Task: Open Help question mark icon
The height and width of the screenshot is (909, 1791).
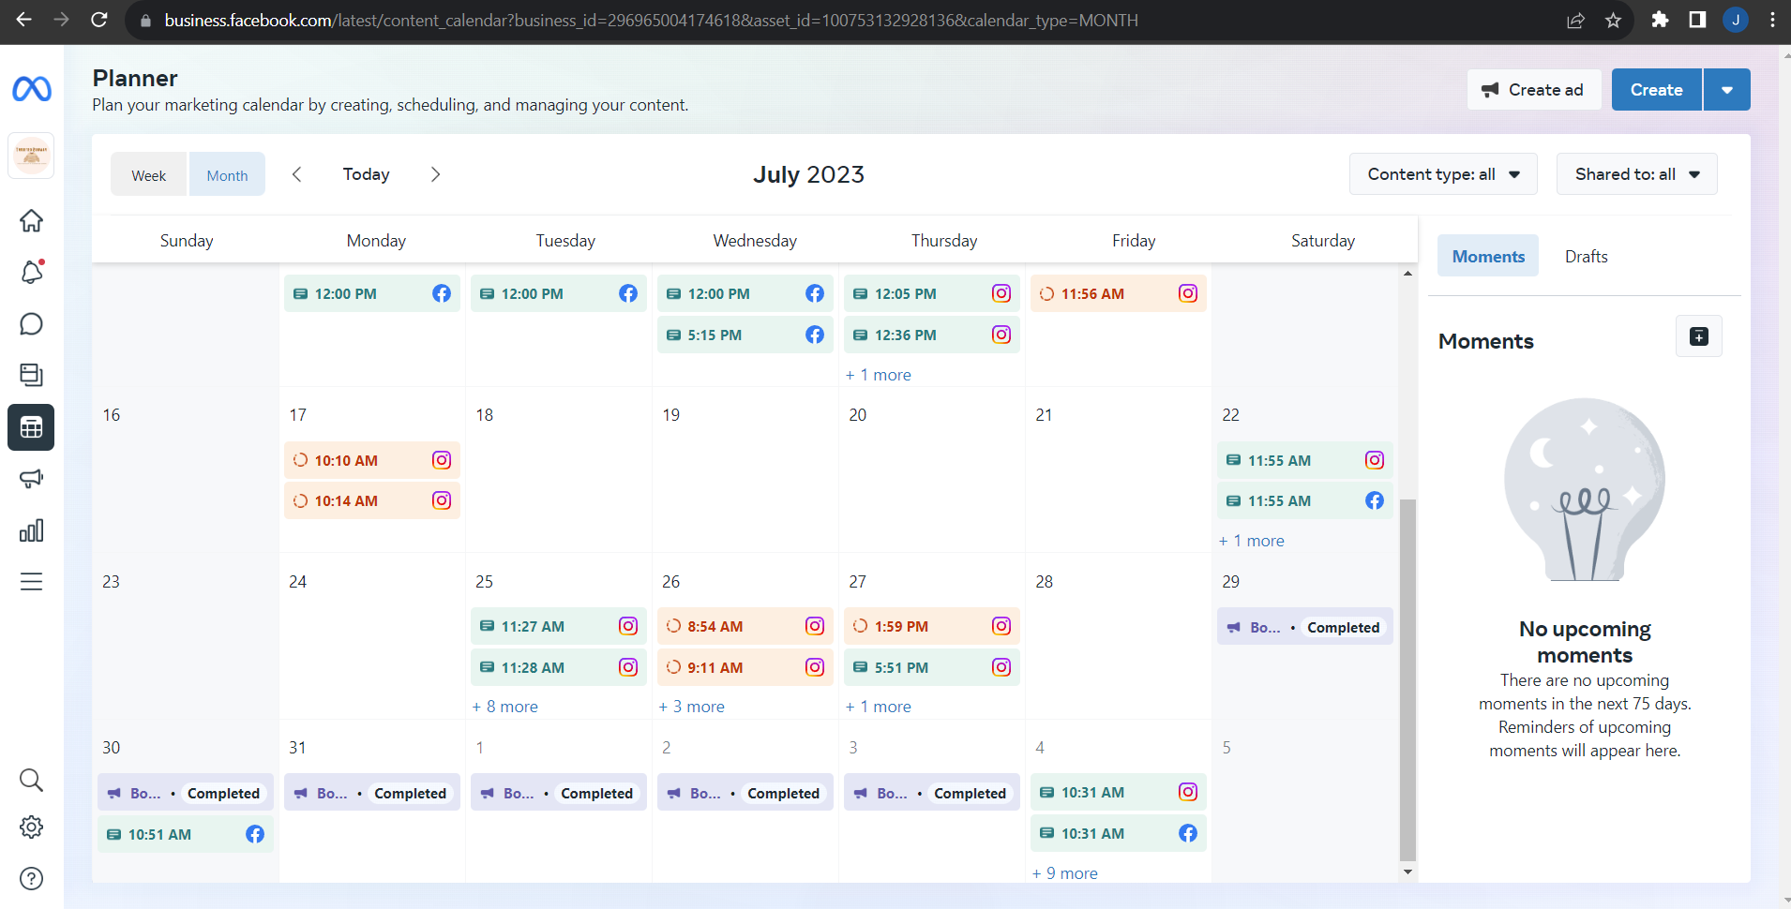Action: tap(32, 879)
